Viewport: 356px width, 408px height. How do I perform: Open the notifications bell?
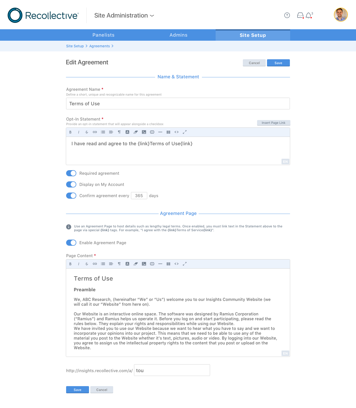pyautogui.click(x=309, y=16)
